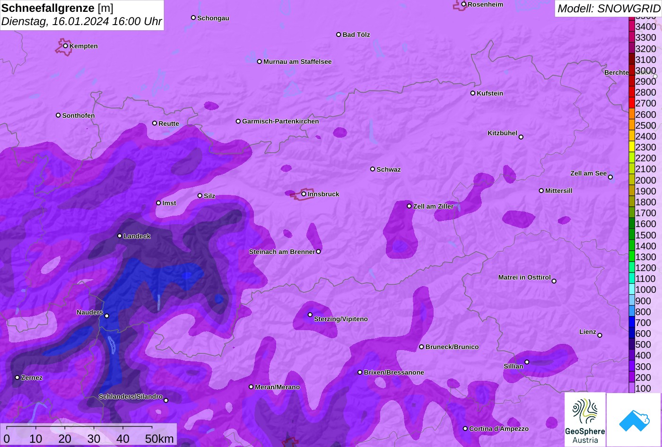
Task: Click the Lienz marker dot
Action: [x=600, y=335]
